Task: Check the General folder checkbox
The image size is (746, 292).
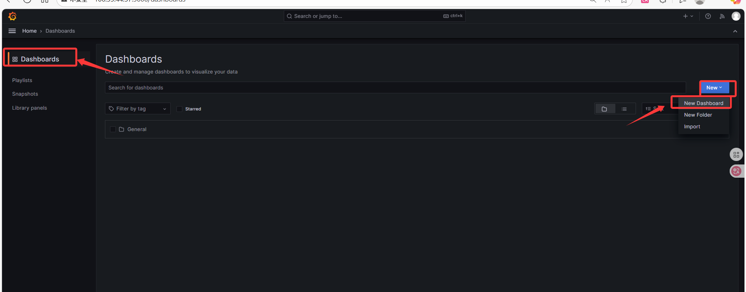Action: (x=113, y=129)
